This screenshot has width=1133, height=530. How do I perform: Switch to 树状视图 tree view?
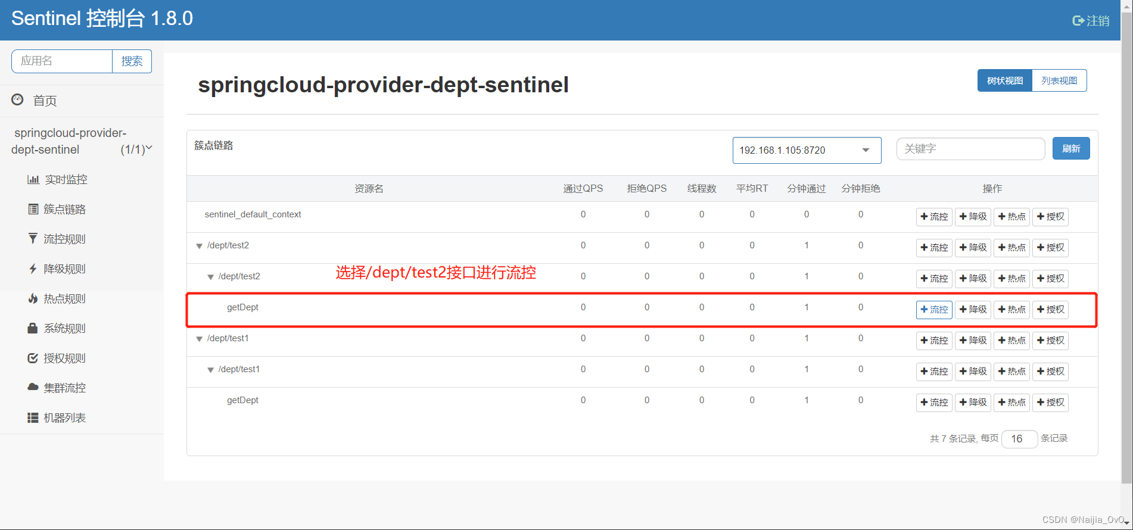1005,80
